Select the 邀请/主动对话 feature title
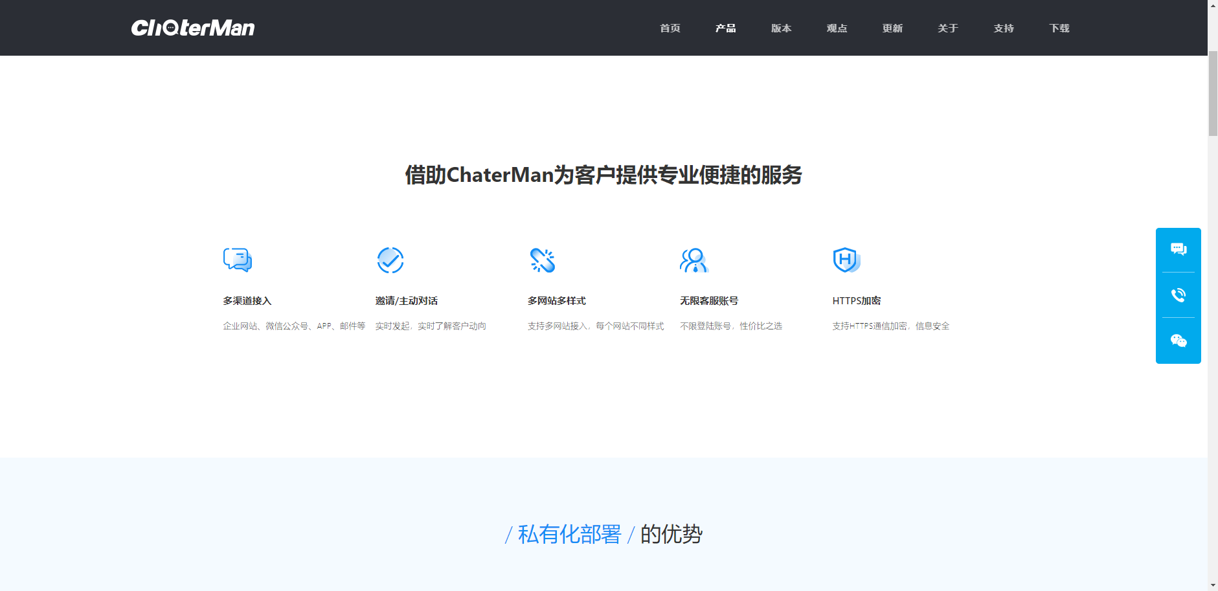This screenshot has width=1218, height=591. coord(407,301)
